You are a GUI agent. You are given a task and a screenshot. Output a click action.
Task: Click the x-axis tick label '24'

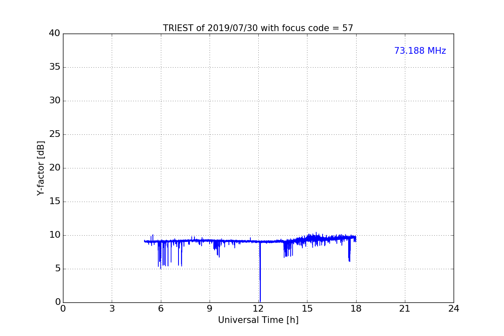454,309
